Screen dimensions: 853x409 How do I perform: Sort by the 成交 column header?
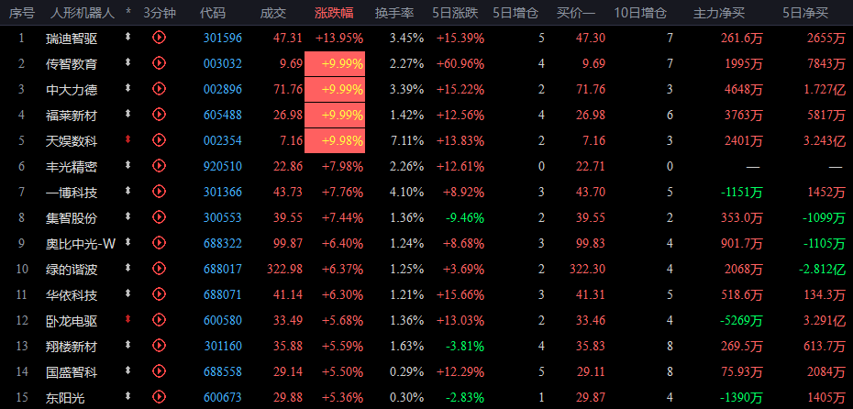[x=273, y=13]
